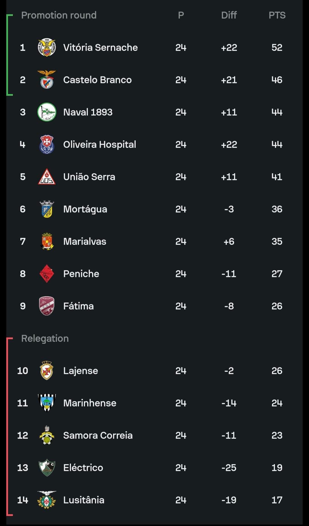Screen dimensions: 309x526
Task: Open the Marialvas team page
Action: click(x=85, y=241)
